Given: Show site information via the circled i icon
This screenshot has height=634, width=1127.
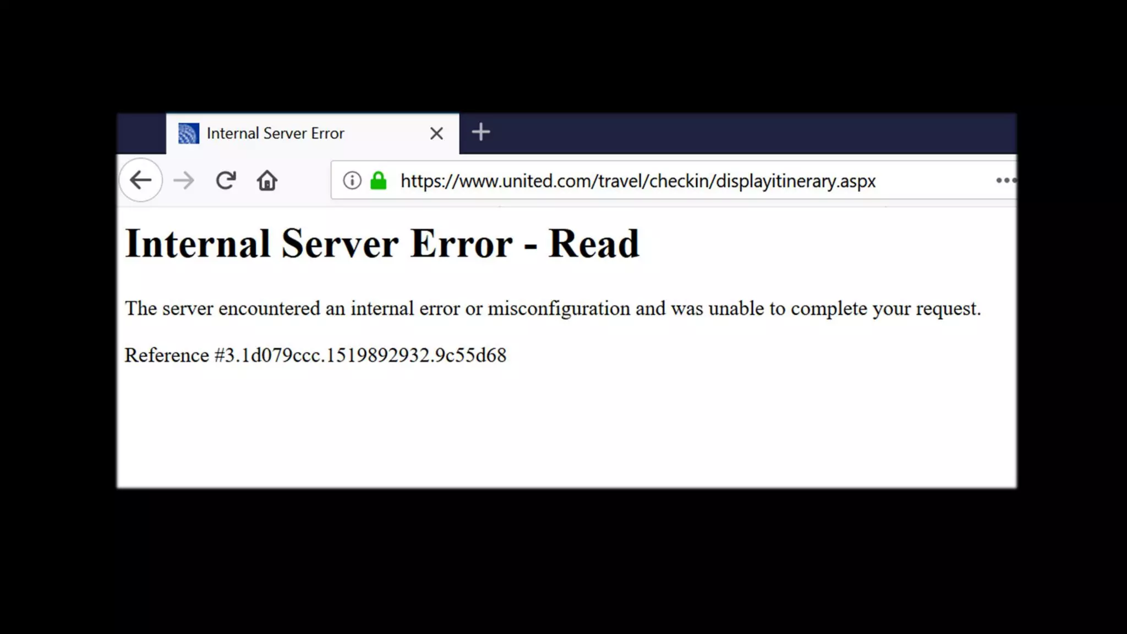Looking at the screenshot, I should [352, 181].
